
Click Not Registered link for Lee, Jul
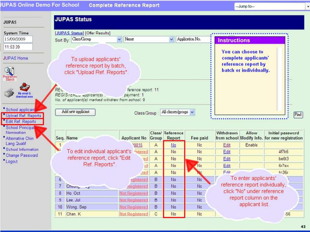click(134, 200)
